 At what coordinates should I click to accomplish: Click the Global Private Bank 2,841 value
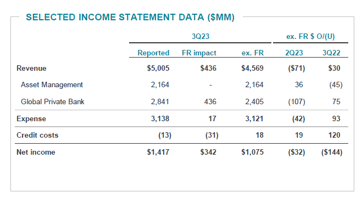tap(160, 101)
